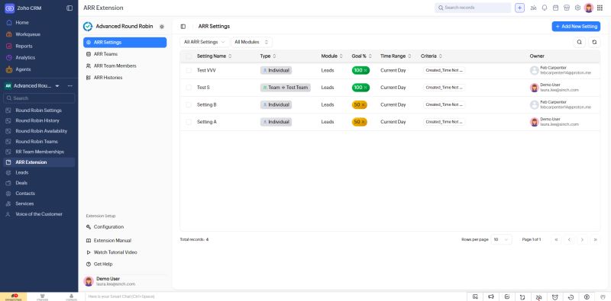The width and height of the screenshot is (611, 301).
Task: Click the megaphone icon in bottom bar
Action: (x=491, y=297)
